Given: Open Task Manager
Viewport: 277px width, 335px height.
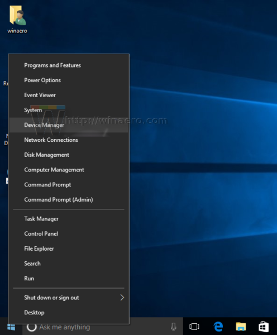Looking at the screenshot, I should coord(69,219).
